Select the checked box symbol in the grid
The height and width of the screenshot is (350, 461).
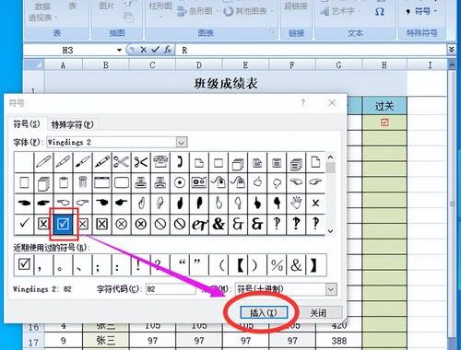[64, 224]
